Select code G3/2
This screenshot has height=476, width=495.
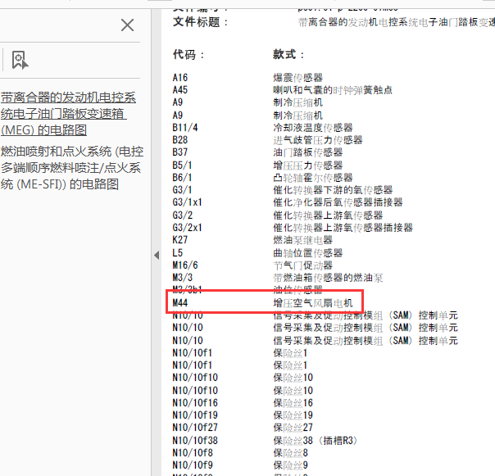pyautogui.click(x=183, y=215)
